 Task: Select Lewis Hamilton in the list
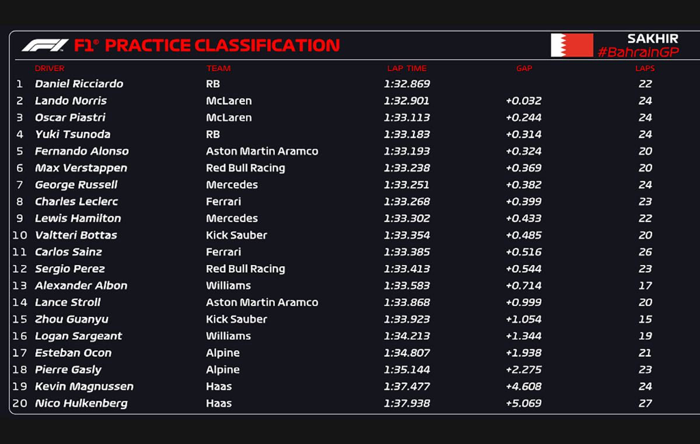click(78, 219)
